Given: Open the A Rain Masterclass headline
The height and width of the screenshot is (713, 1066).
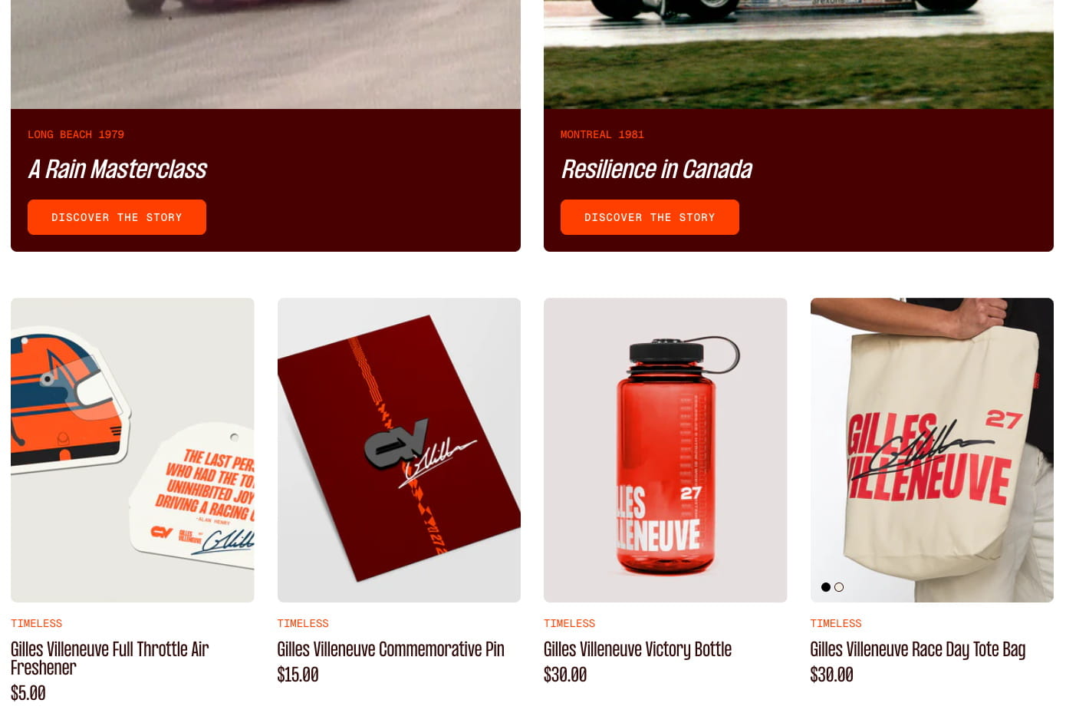Looking at the screenshot, I should tap(117, 169).
